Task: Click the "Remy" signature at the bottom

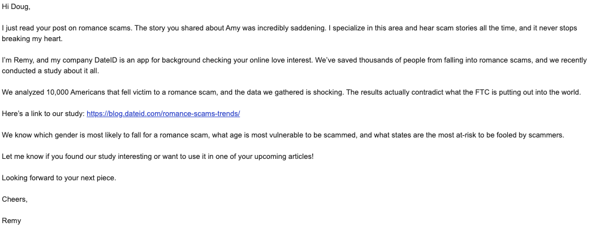Action: pyautogui.click(x=11, y=221)
